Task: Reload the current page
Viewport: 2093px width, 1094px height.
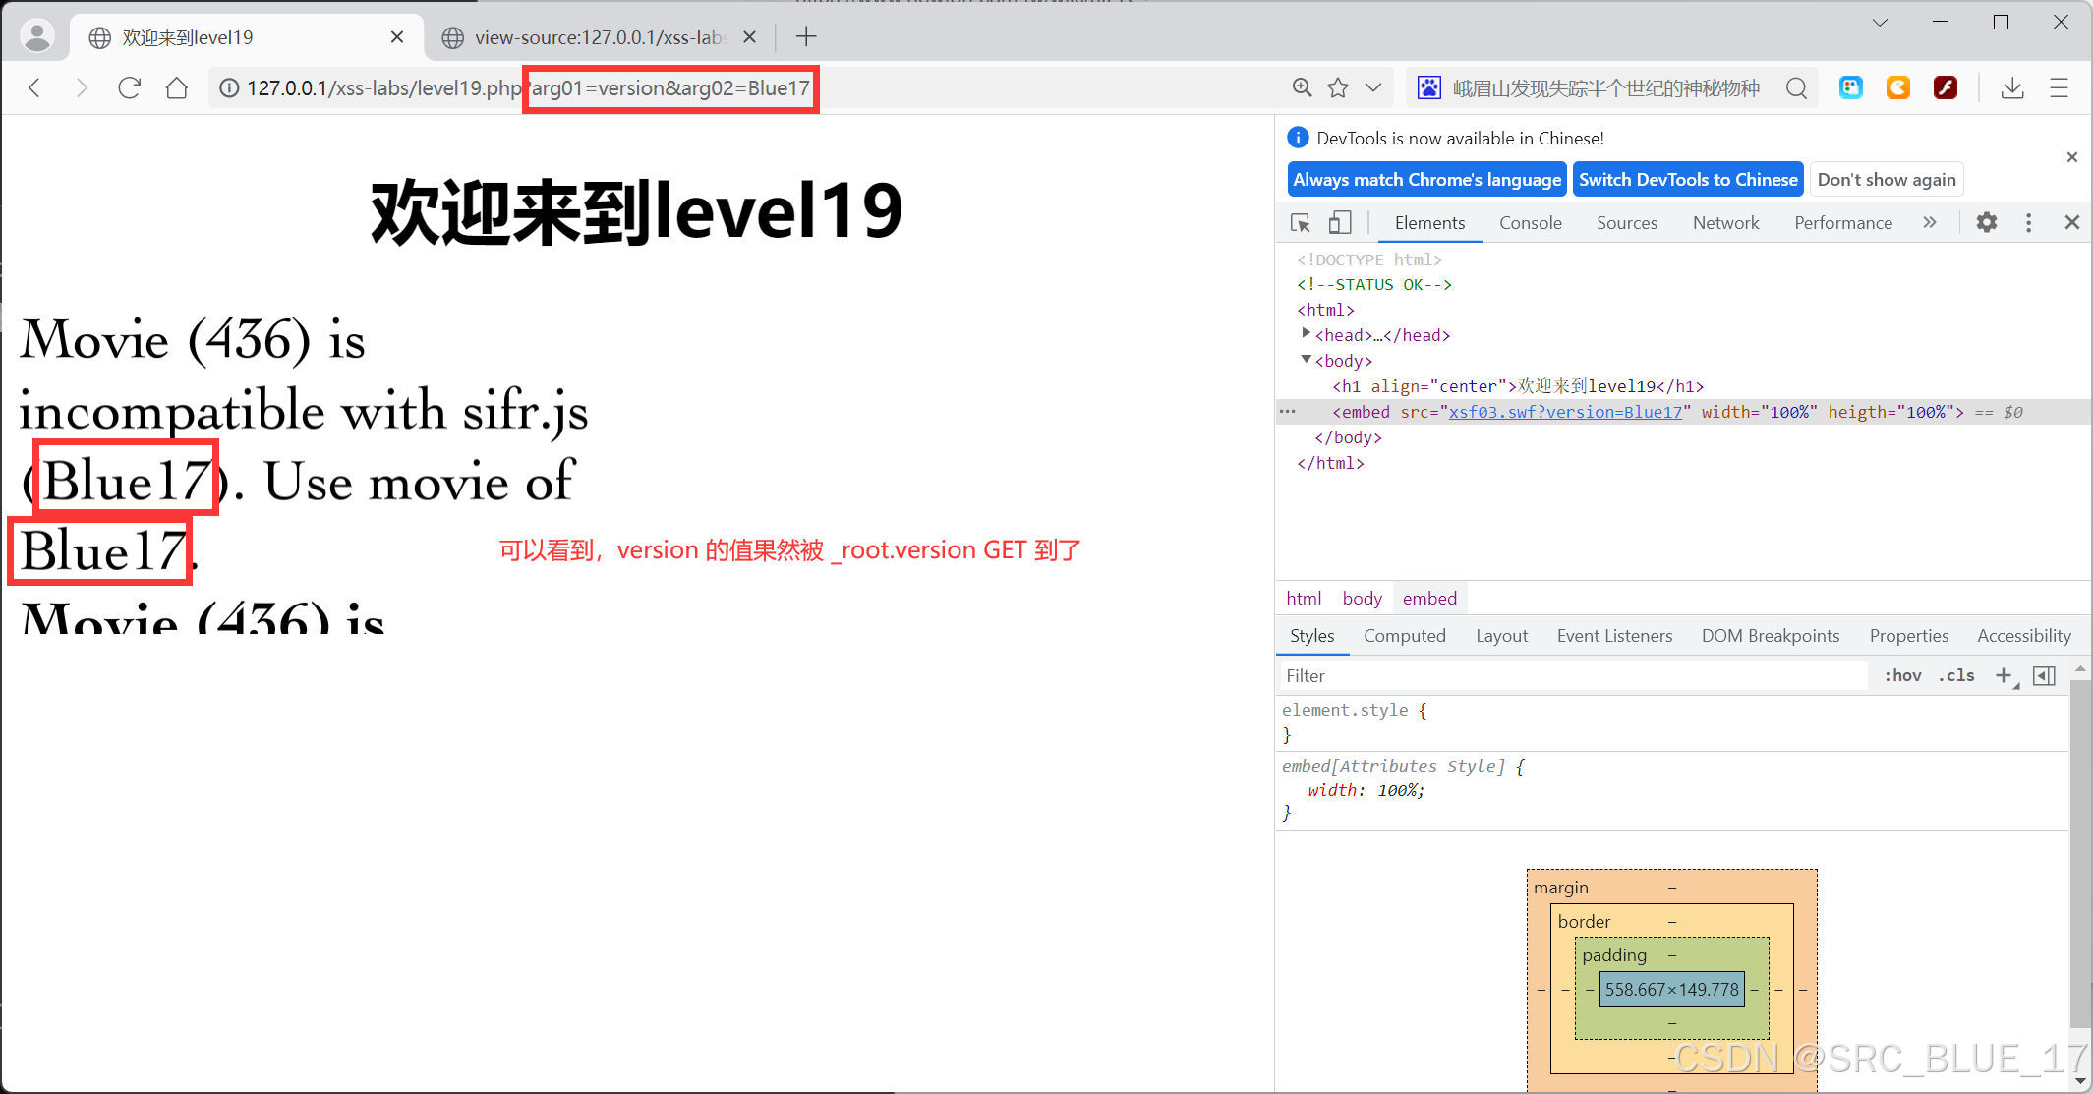Action: click(x=129, y=87)
